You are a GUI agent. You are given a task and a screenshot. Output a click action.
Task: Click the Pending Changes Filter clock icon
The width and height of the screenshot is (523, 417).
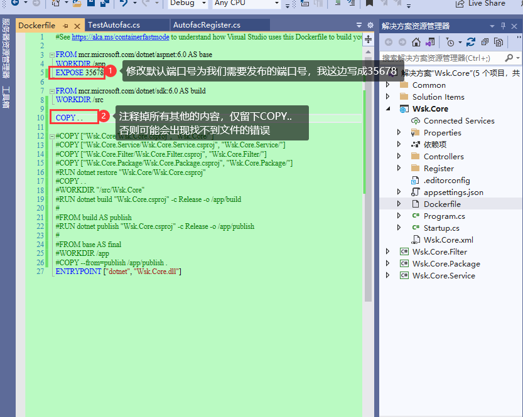[450, 42]
